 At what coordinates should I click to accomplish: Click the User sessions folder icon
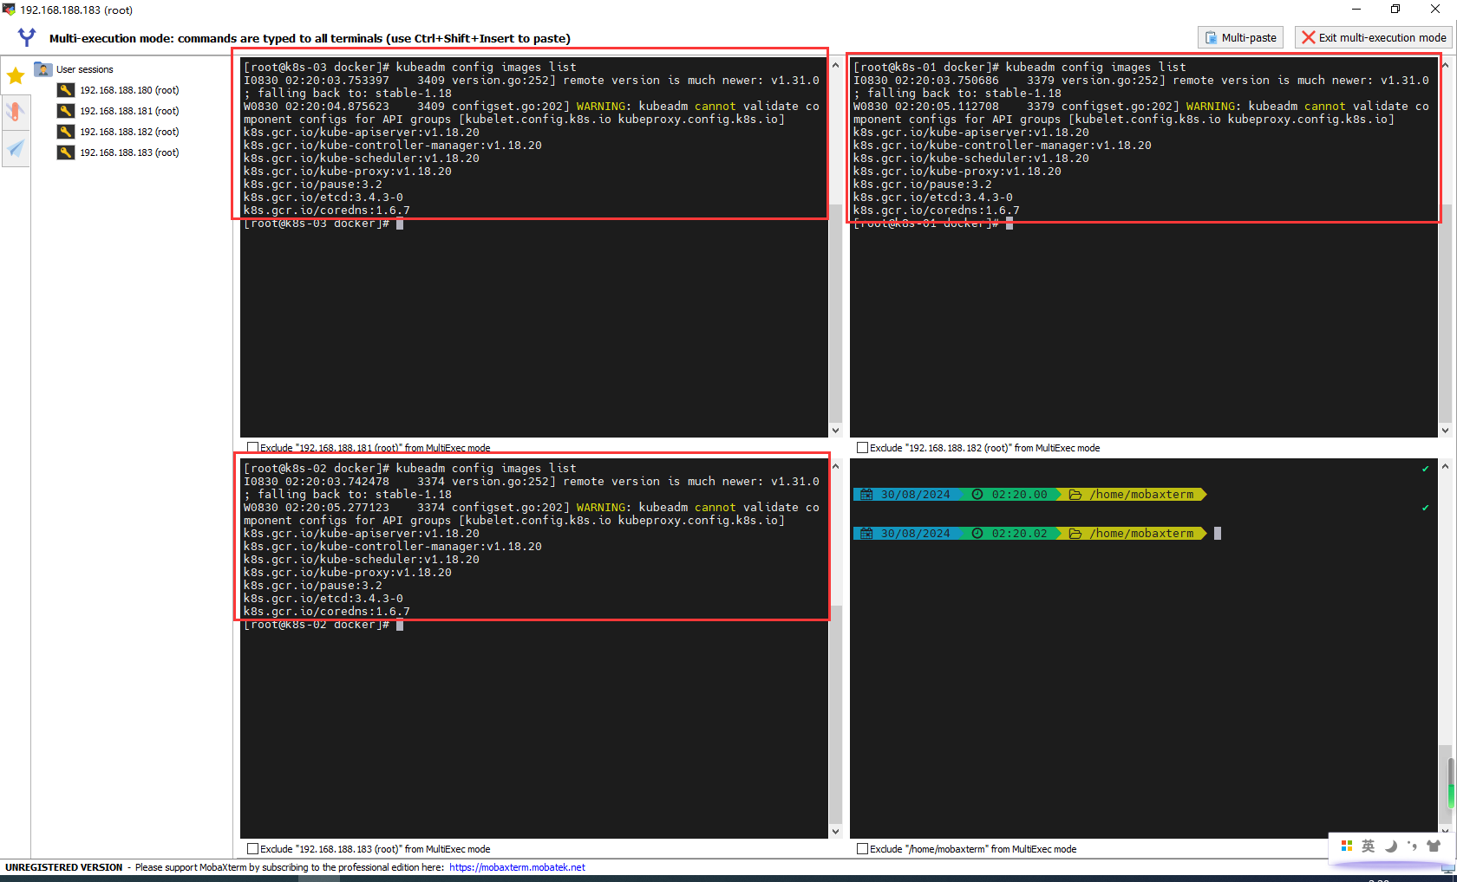43,69
